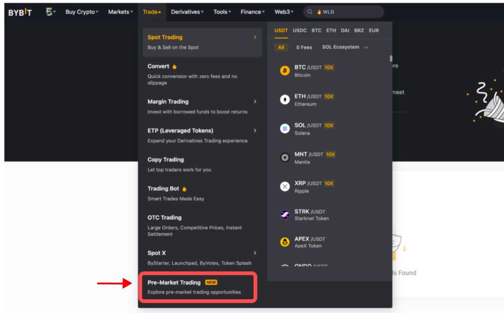Switch to the BTC quote tab

pyautogui.click(x=316, y=31)
